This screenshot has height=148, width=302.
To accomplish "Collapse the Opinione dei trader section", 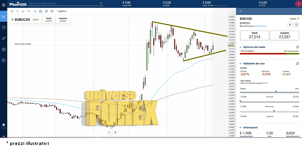I will pyautogui.click(x=241, y=47).
